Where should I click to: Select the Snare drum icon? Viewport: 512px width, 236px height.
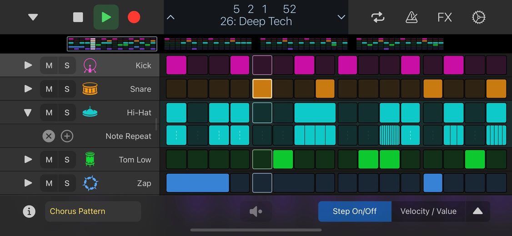[90, 88]
